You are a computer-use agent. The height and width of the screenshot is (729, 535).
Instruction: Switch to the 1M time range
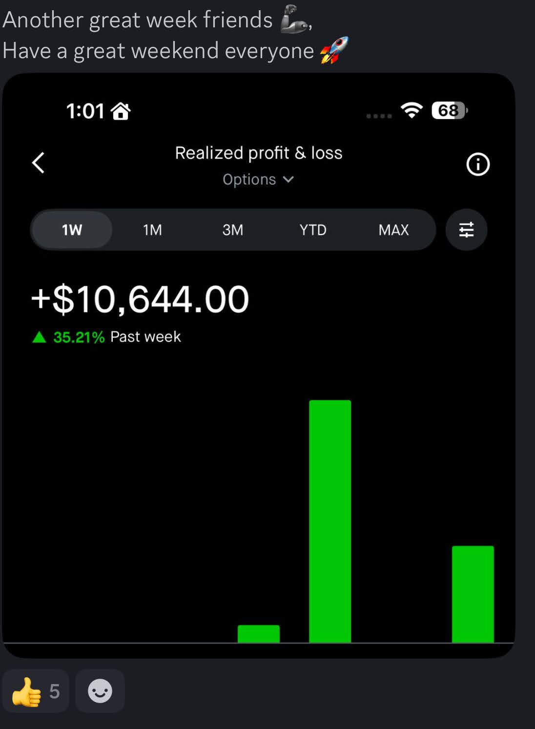(x=152, y=230)
